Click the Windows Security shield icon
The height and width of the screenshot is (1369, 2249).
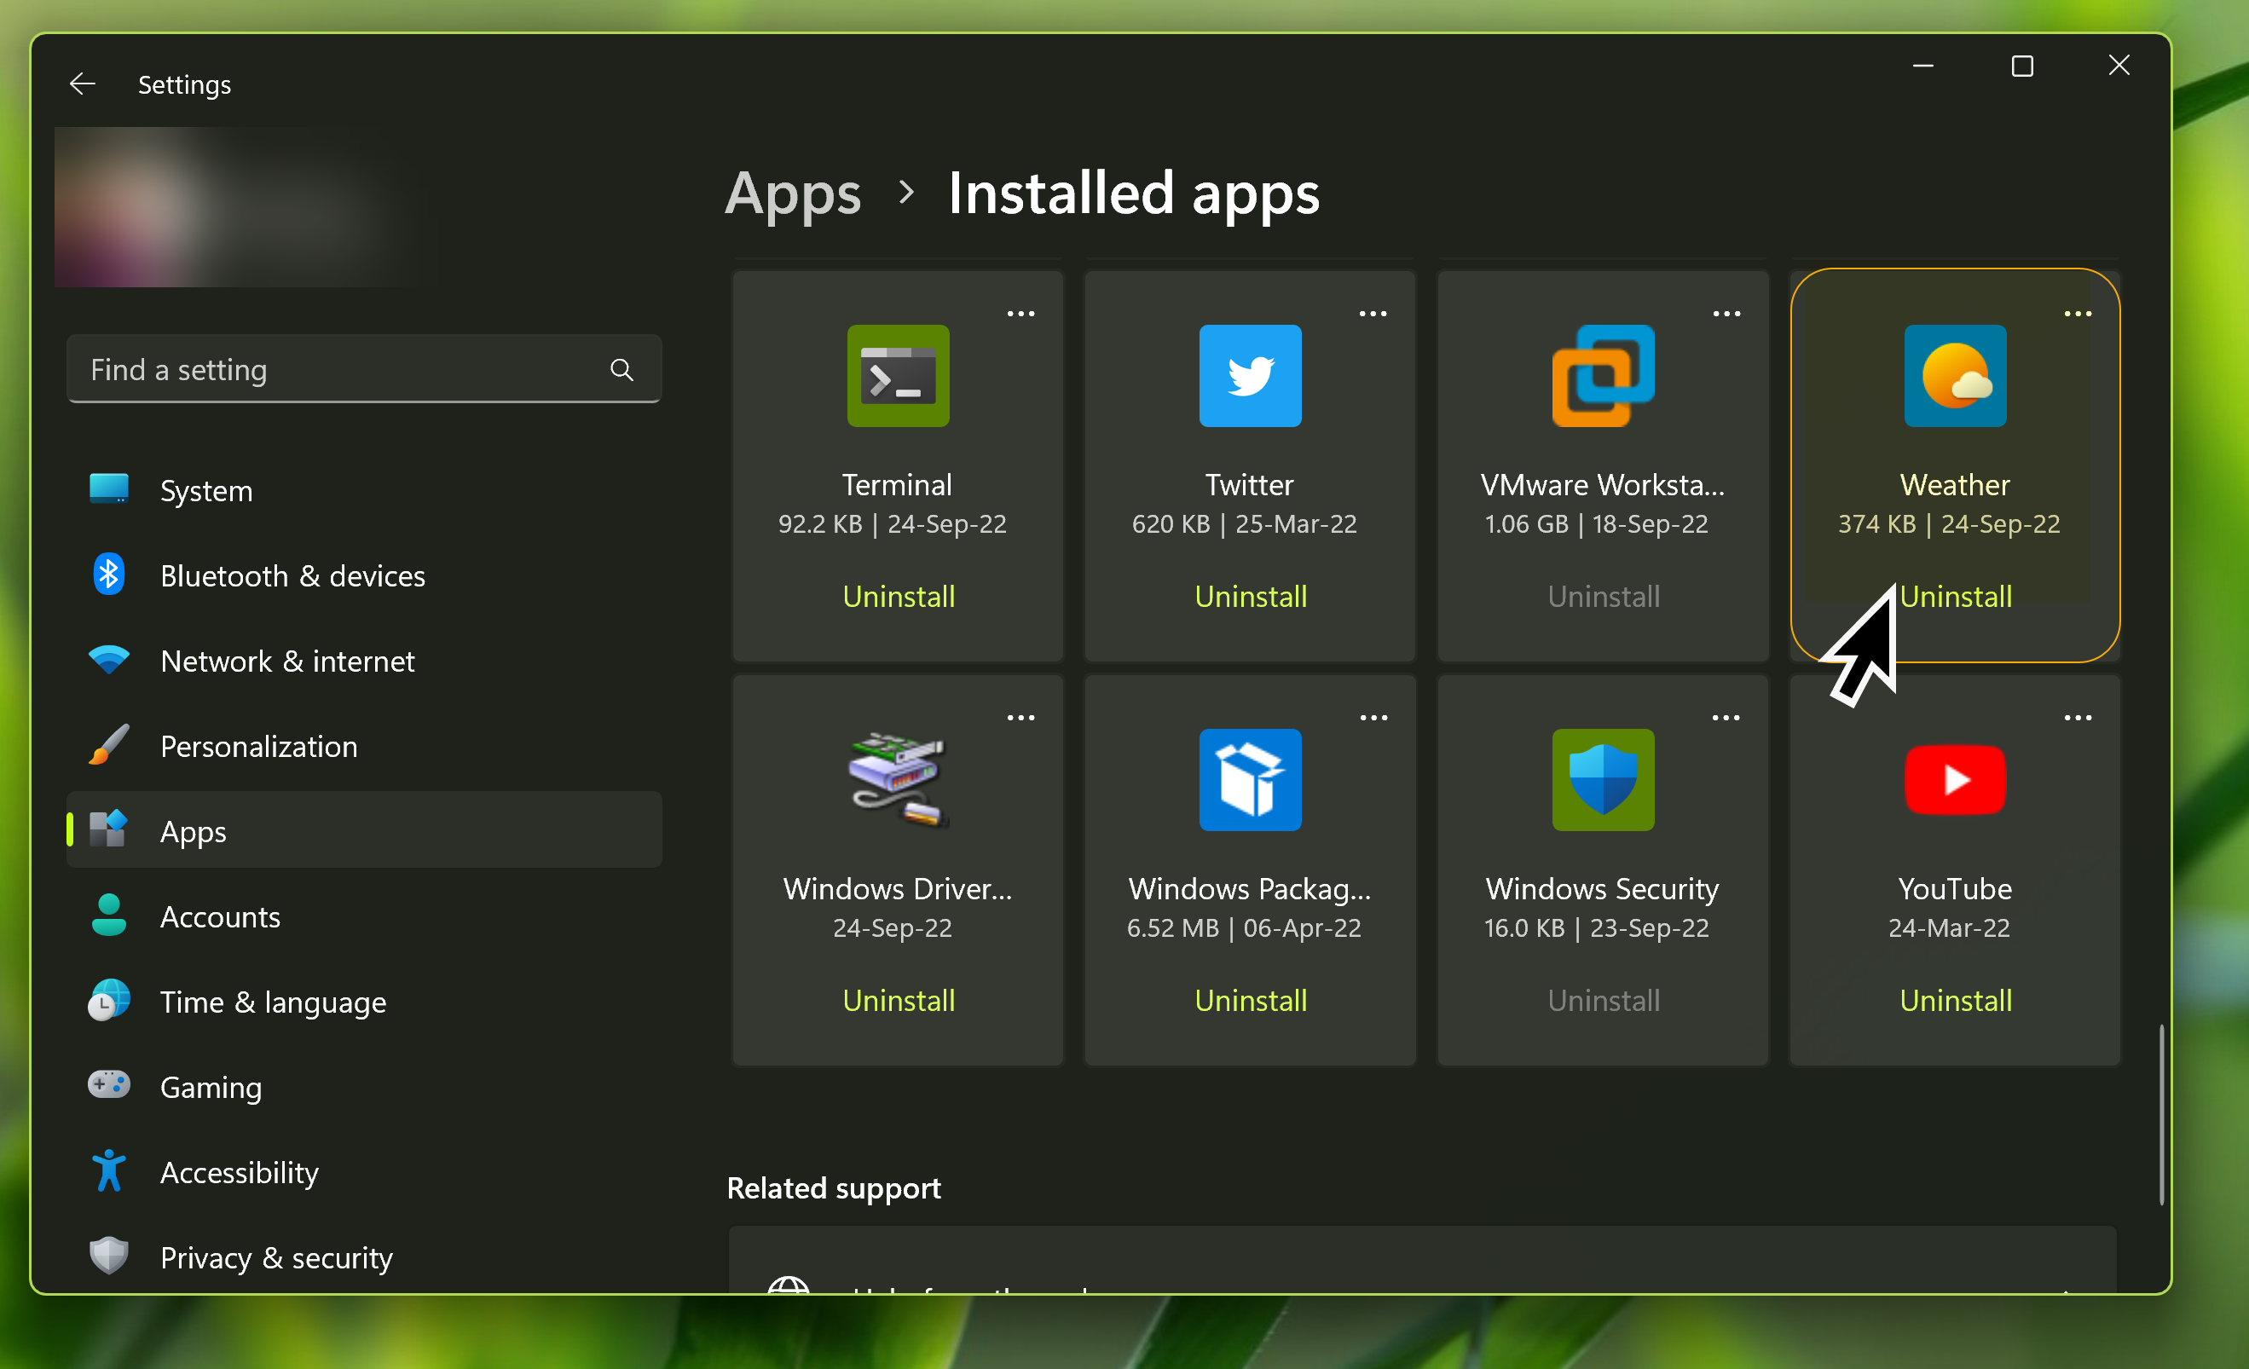point(1603,779)
